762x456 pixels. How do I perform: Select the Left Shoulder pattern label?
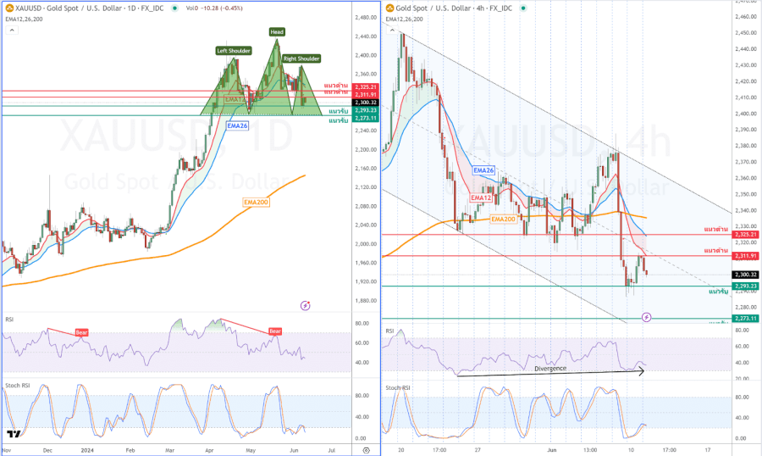coord(234,51)
